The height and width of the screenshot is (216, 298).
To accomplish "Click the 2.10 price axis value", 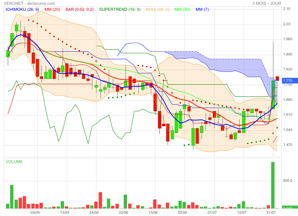I will (286, 9).
